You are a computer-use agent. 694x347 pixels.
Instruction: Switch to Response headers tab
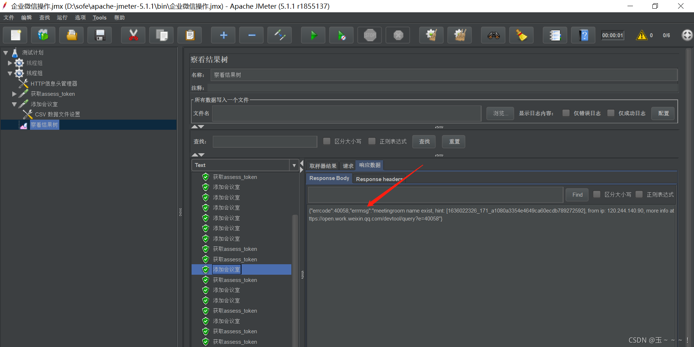379,179
